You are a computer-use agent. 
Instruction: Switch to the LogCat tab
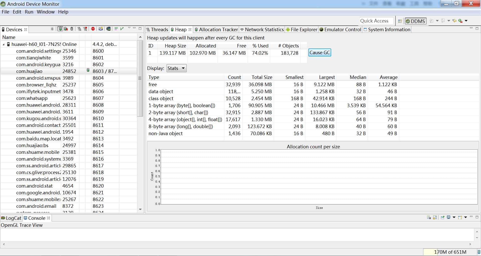tap(11, 218)
